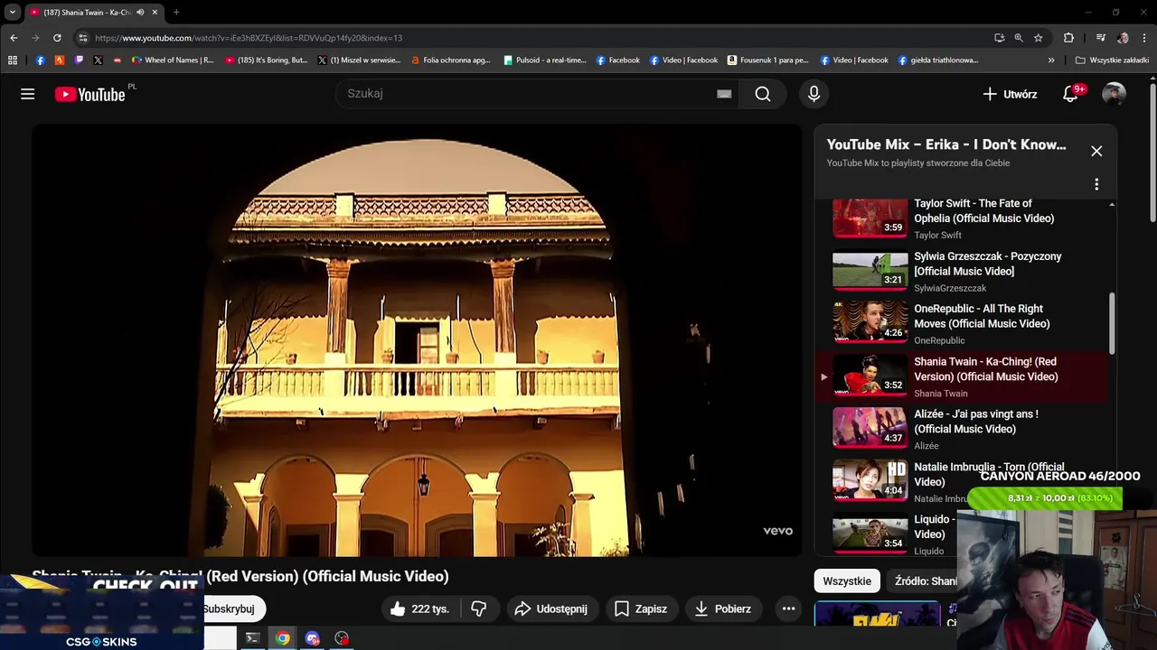Play Alizée - J'ai pas vingt ans
This screenshot has height=650, width=1157.
tap(976, 422)
